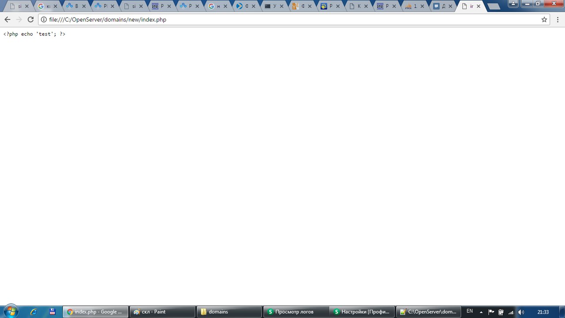
Task: Switch to the chat-bubble tab labeled "Д"
Action: click(444, 7)
